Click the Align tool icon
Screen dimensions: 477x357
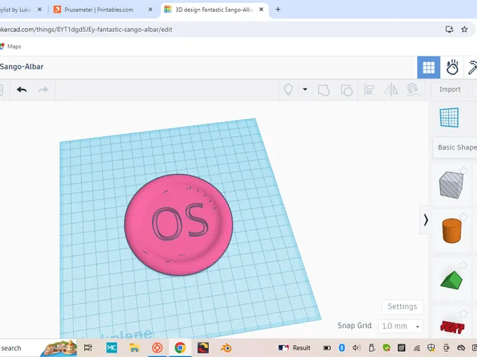pos(369,90)
